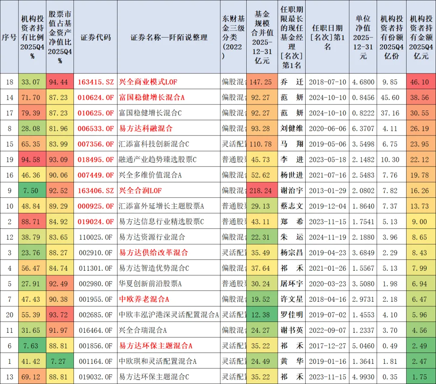Screen dimensions: 436x384
Task: Select fund 易方达信息行业精选股票C
Action: [161, 222]
